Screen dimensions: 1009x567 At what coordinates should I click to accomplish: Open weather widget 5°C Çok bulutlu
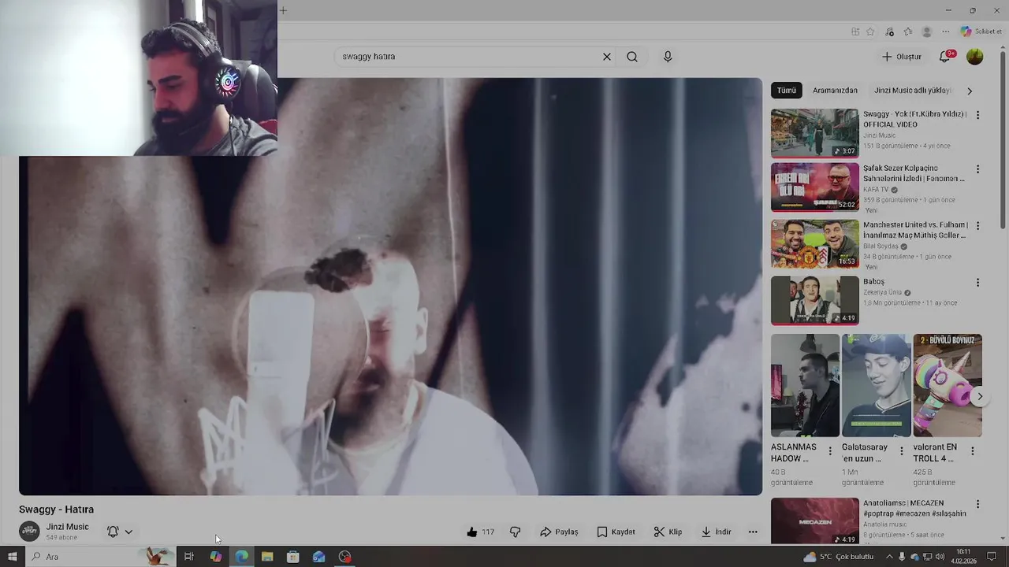pyautogui.click(x=838, y=557)
